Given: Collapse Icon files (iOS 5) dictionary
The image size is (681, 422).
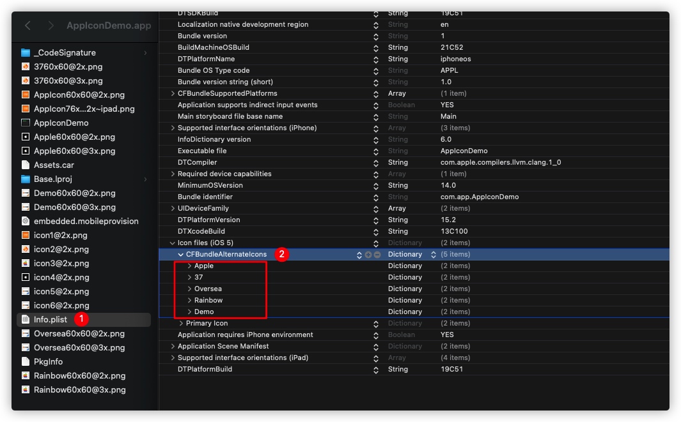Looking at the screenshot, I should click(x=173, y=243).
